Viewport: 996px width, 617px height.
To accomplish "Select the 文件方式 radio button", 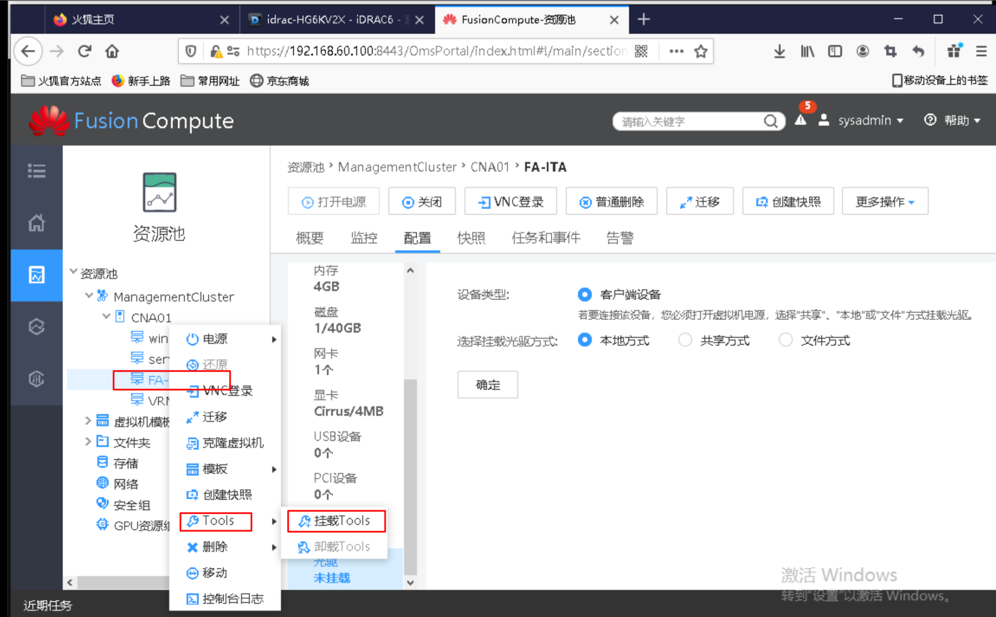I will (786, 340).
